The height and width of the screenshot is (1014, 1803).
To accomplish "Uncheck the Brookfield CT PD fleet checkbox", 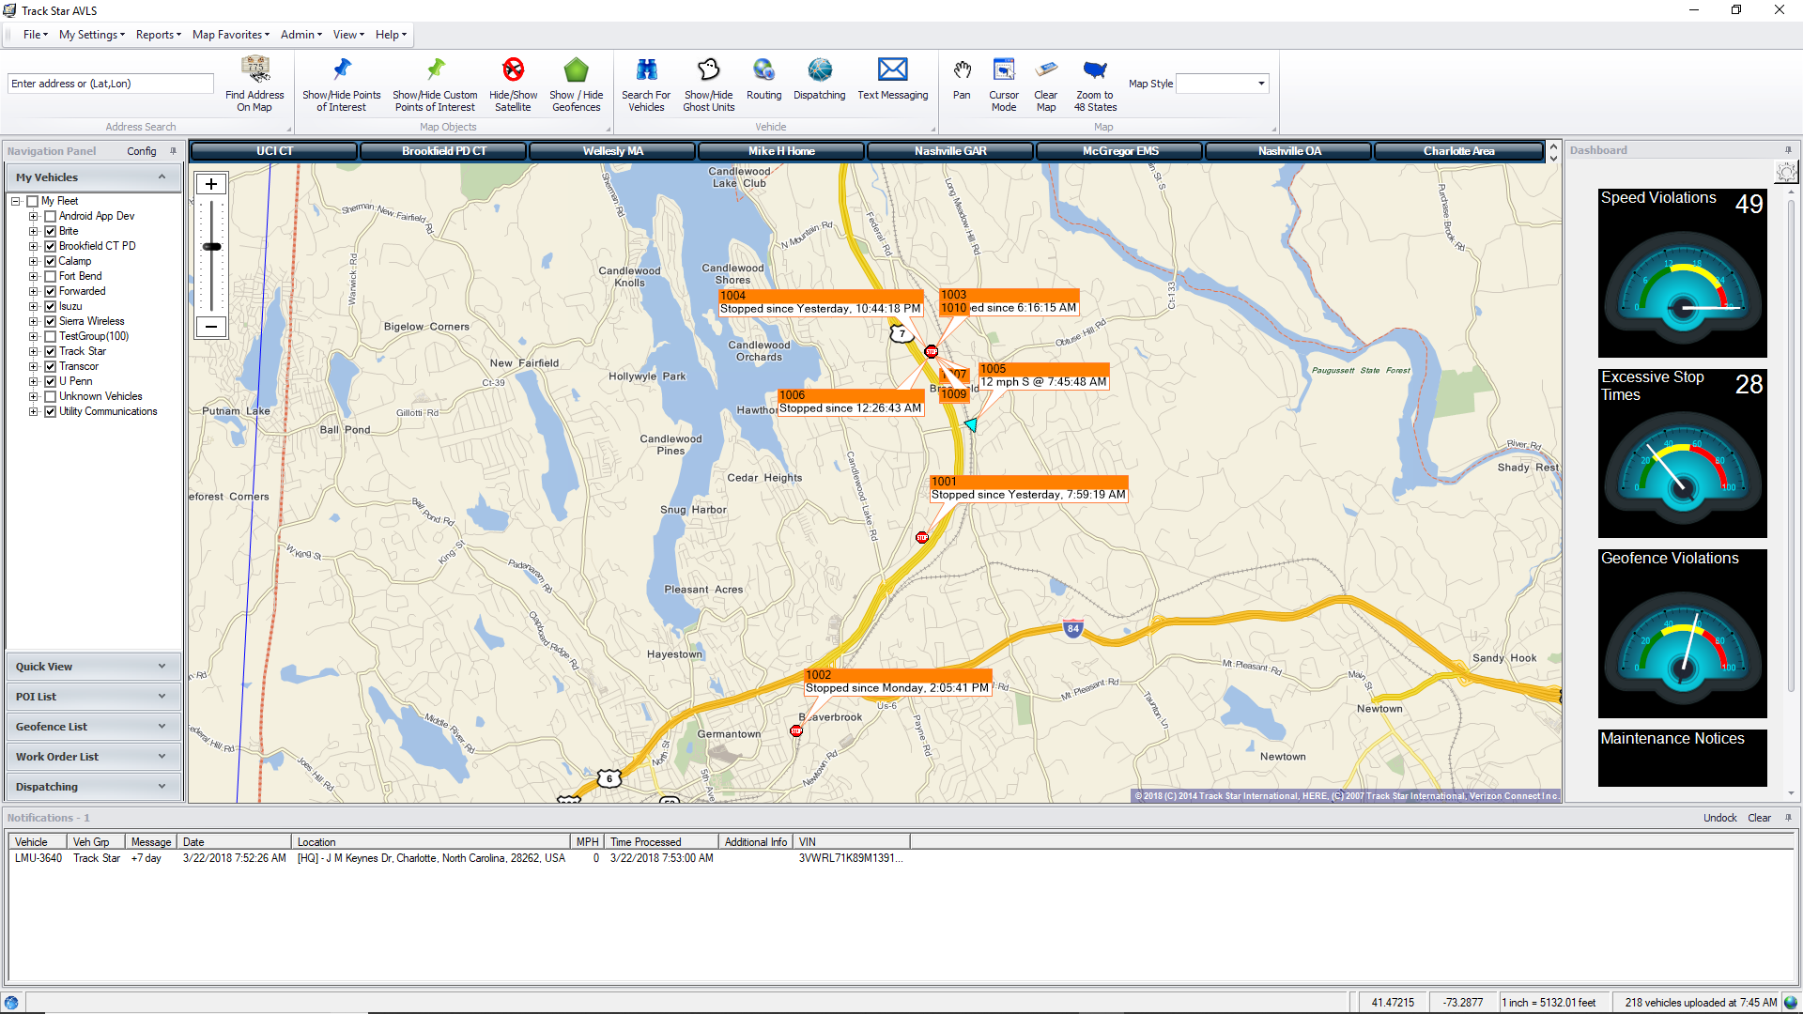I will 51,246.
